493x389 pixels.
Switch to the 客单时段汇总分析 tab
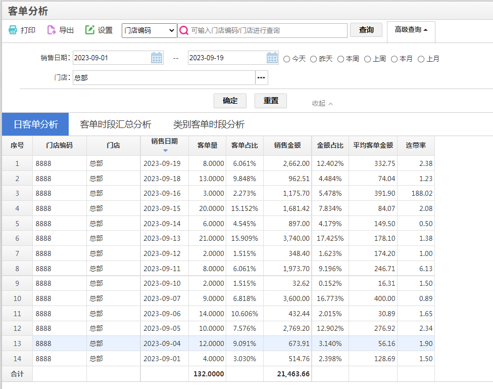pos(116,124)
